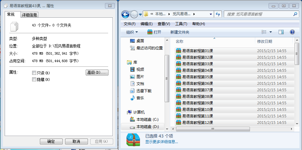
Task: Select 计算机 in the navigation pane
Action: [x=139, y=112]
